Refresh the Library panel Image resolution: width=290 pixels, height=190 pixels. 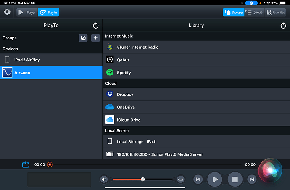(x=283, y=26)
